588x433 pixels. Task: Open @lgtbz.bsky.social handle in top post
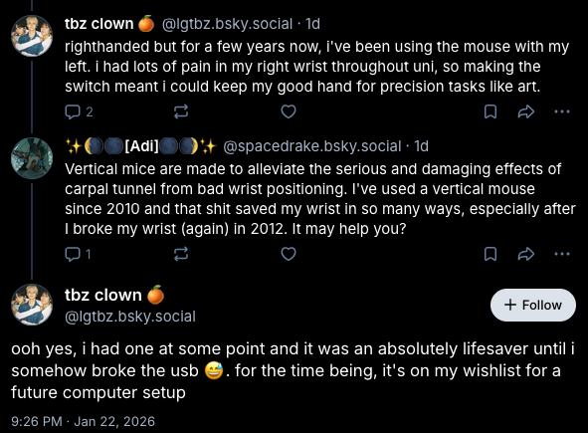coord(227,24)
